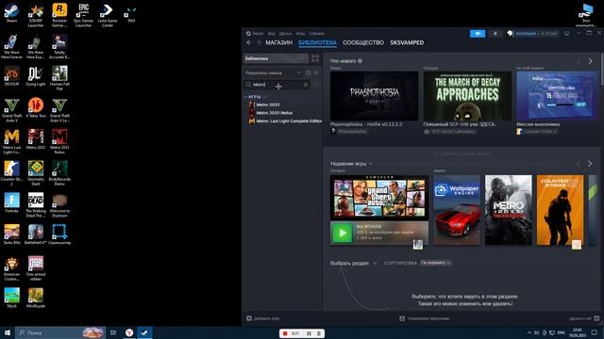This screenshot has width=604, height=339.
Task: Select the Geometry Dash desktop icon
Action: point(36,173)
